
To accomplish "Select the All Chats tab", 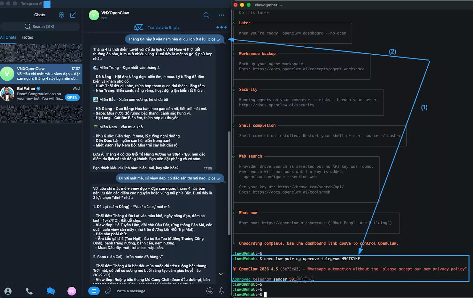I will (9, 37).
